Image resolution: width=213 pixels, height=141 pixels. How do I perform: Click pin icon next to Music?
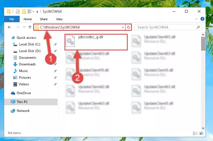55,71
